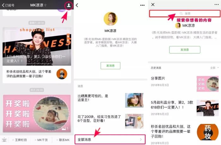Tap the MK凉凉 yellow profile avatar
The image size is (221, 145).
coord(110,19)
